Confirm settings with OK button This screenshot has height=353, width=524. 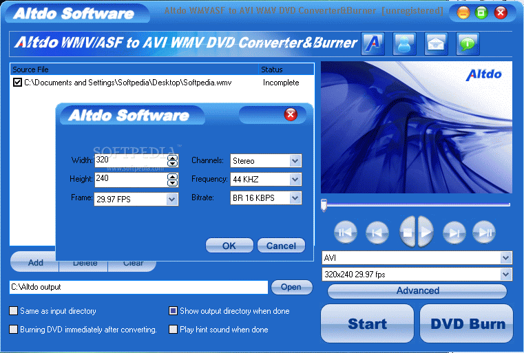pyautogui.click(x=229, y=246)
